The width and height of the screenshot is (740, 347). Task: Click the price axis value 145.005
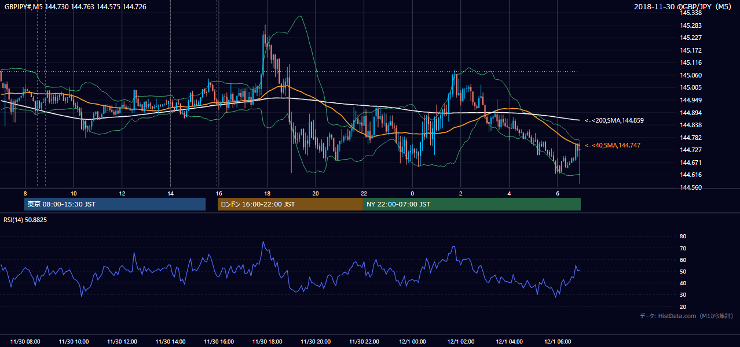click(x=691, y=88)
